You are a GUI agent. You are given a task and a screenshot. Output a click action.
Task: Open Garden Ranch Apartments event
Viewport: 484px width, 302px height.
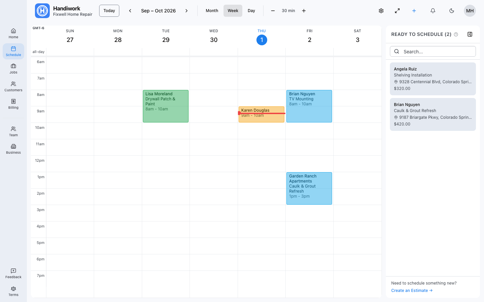(309, 188)
